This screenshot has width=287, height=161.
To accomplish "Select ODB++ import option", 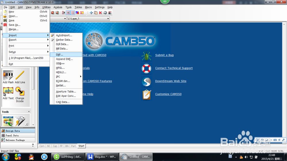I will [x=66, y=63].
